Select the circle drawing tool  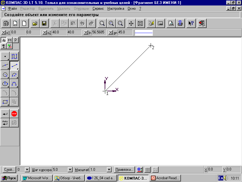click(x=5, y=75)
